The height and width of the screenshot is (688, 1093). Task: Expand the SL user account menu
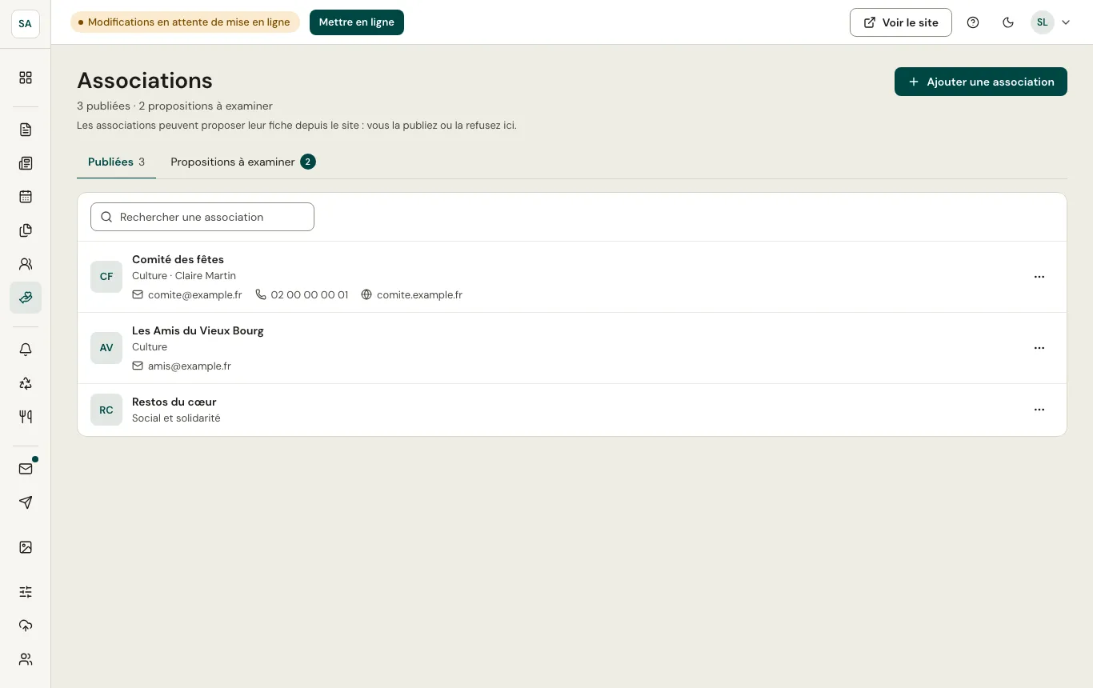[x=1051, y=22]
